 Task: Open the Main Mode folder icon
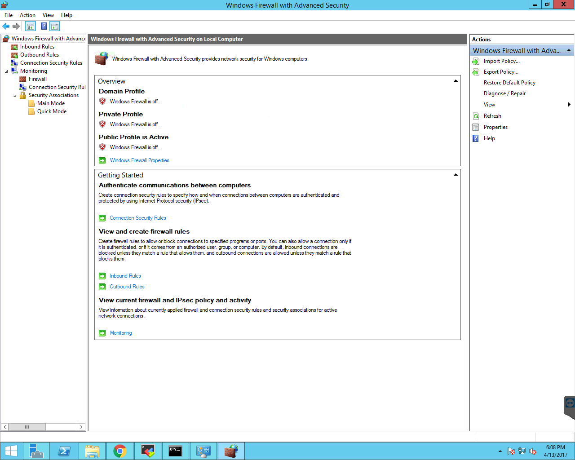(31, 103)
